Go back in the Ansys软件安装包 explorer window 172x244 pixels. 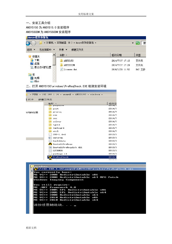[x=28, y=43]
